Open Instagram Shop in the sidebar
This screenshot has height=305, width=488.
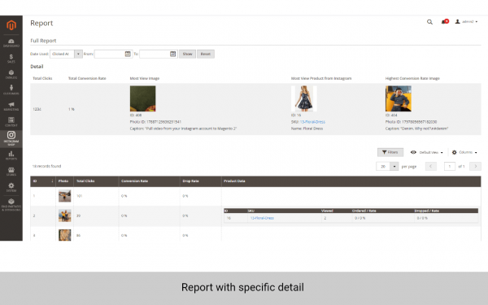pyautogui.click(x=11, y=138)
